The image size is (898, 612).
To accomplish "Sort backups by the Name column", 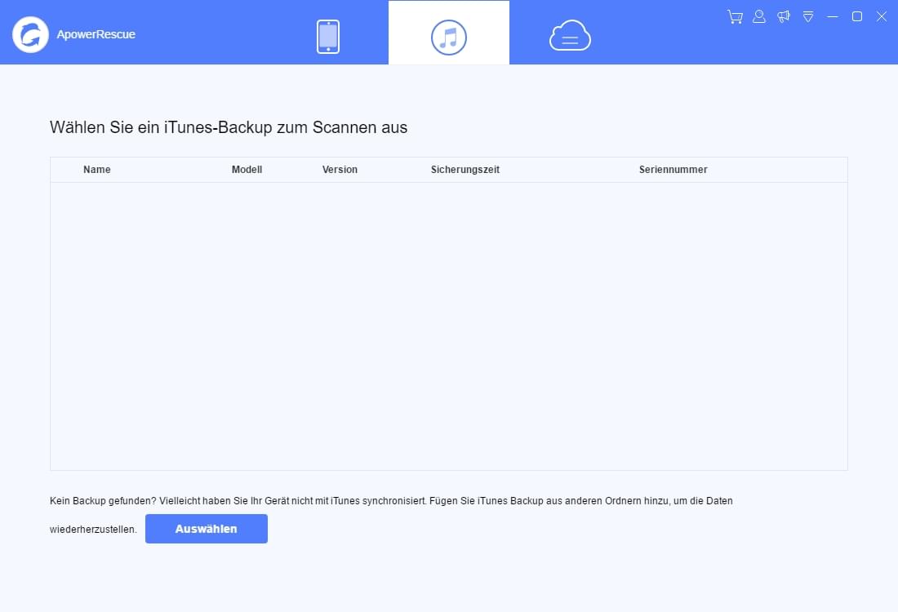I will 96,169.
